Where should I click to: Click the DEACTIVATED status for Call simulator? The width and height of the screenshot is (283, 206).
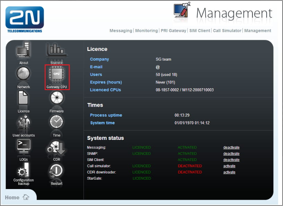point(190,166)
